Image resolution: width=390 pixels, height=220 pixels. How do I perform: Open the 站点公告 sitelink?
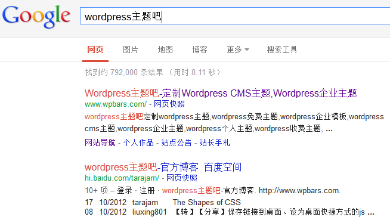pos(177,142)
